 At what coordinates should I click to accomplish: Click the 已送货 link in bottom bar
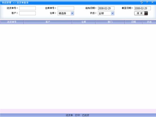click(x=86, y=115)
